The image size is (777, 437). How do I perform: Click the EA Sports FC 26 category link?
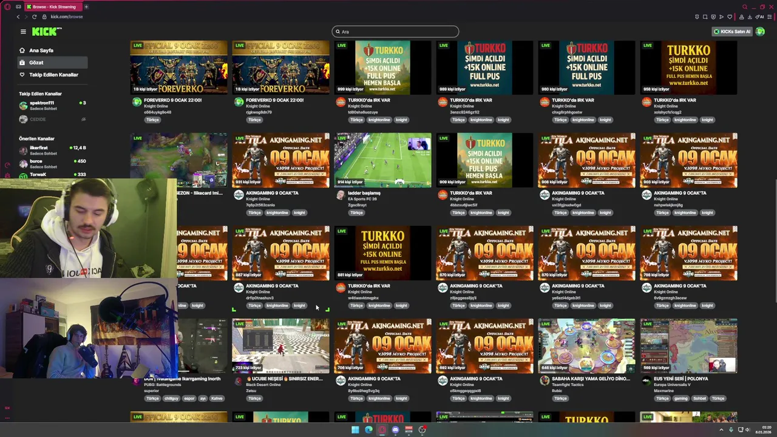[x=362, y=199]
